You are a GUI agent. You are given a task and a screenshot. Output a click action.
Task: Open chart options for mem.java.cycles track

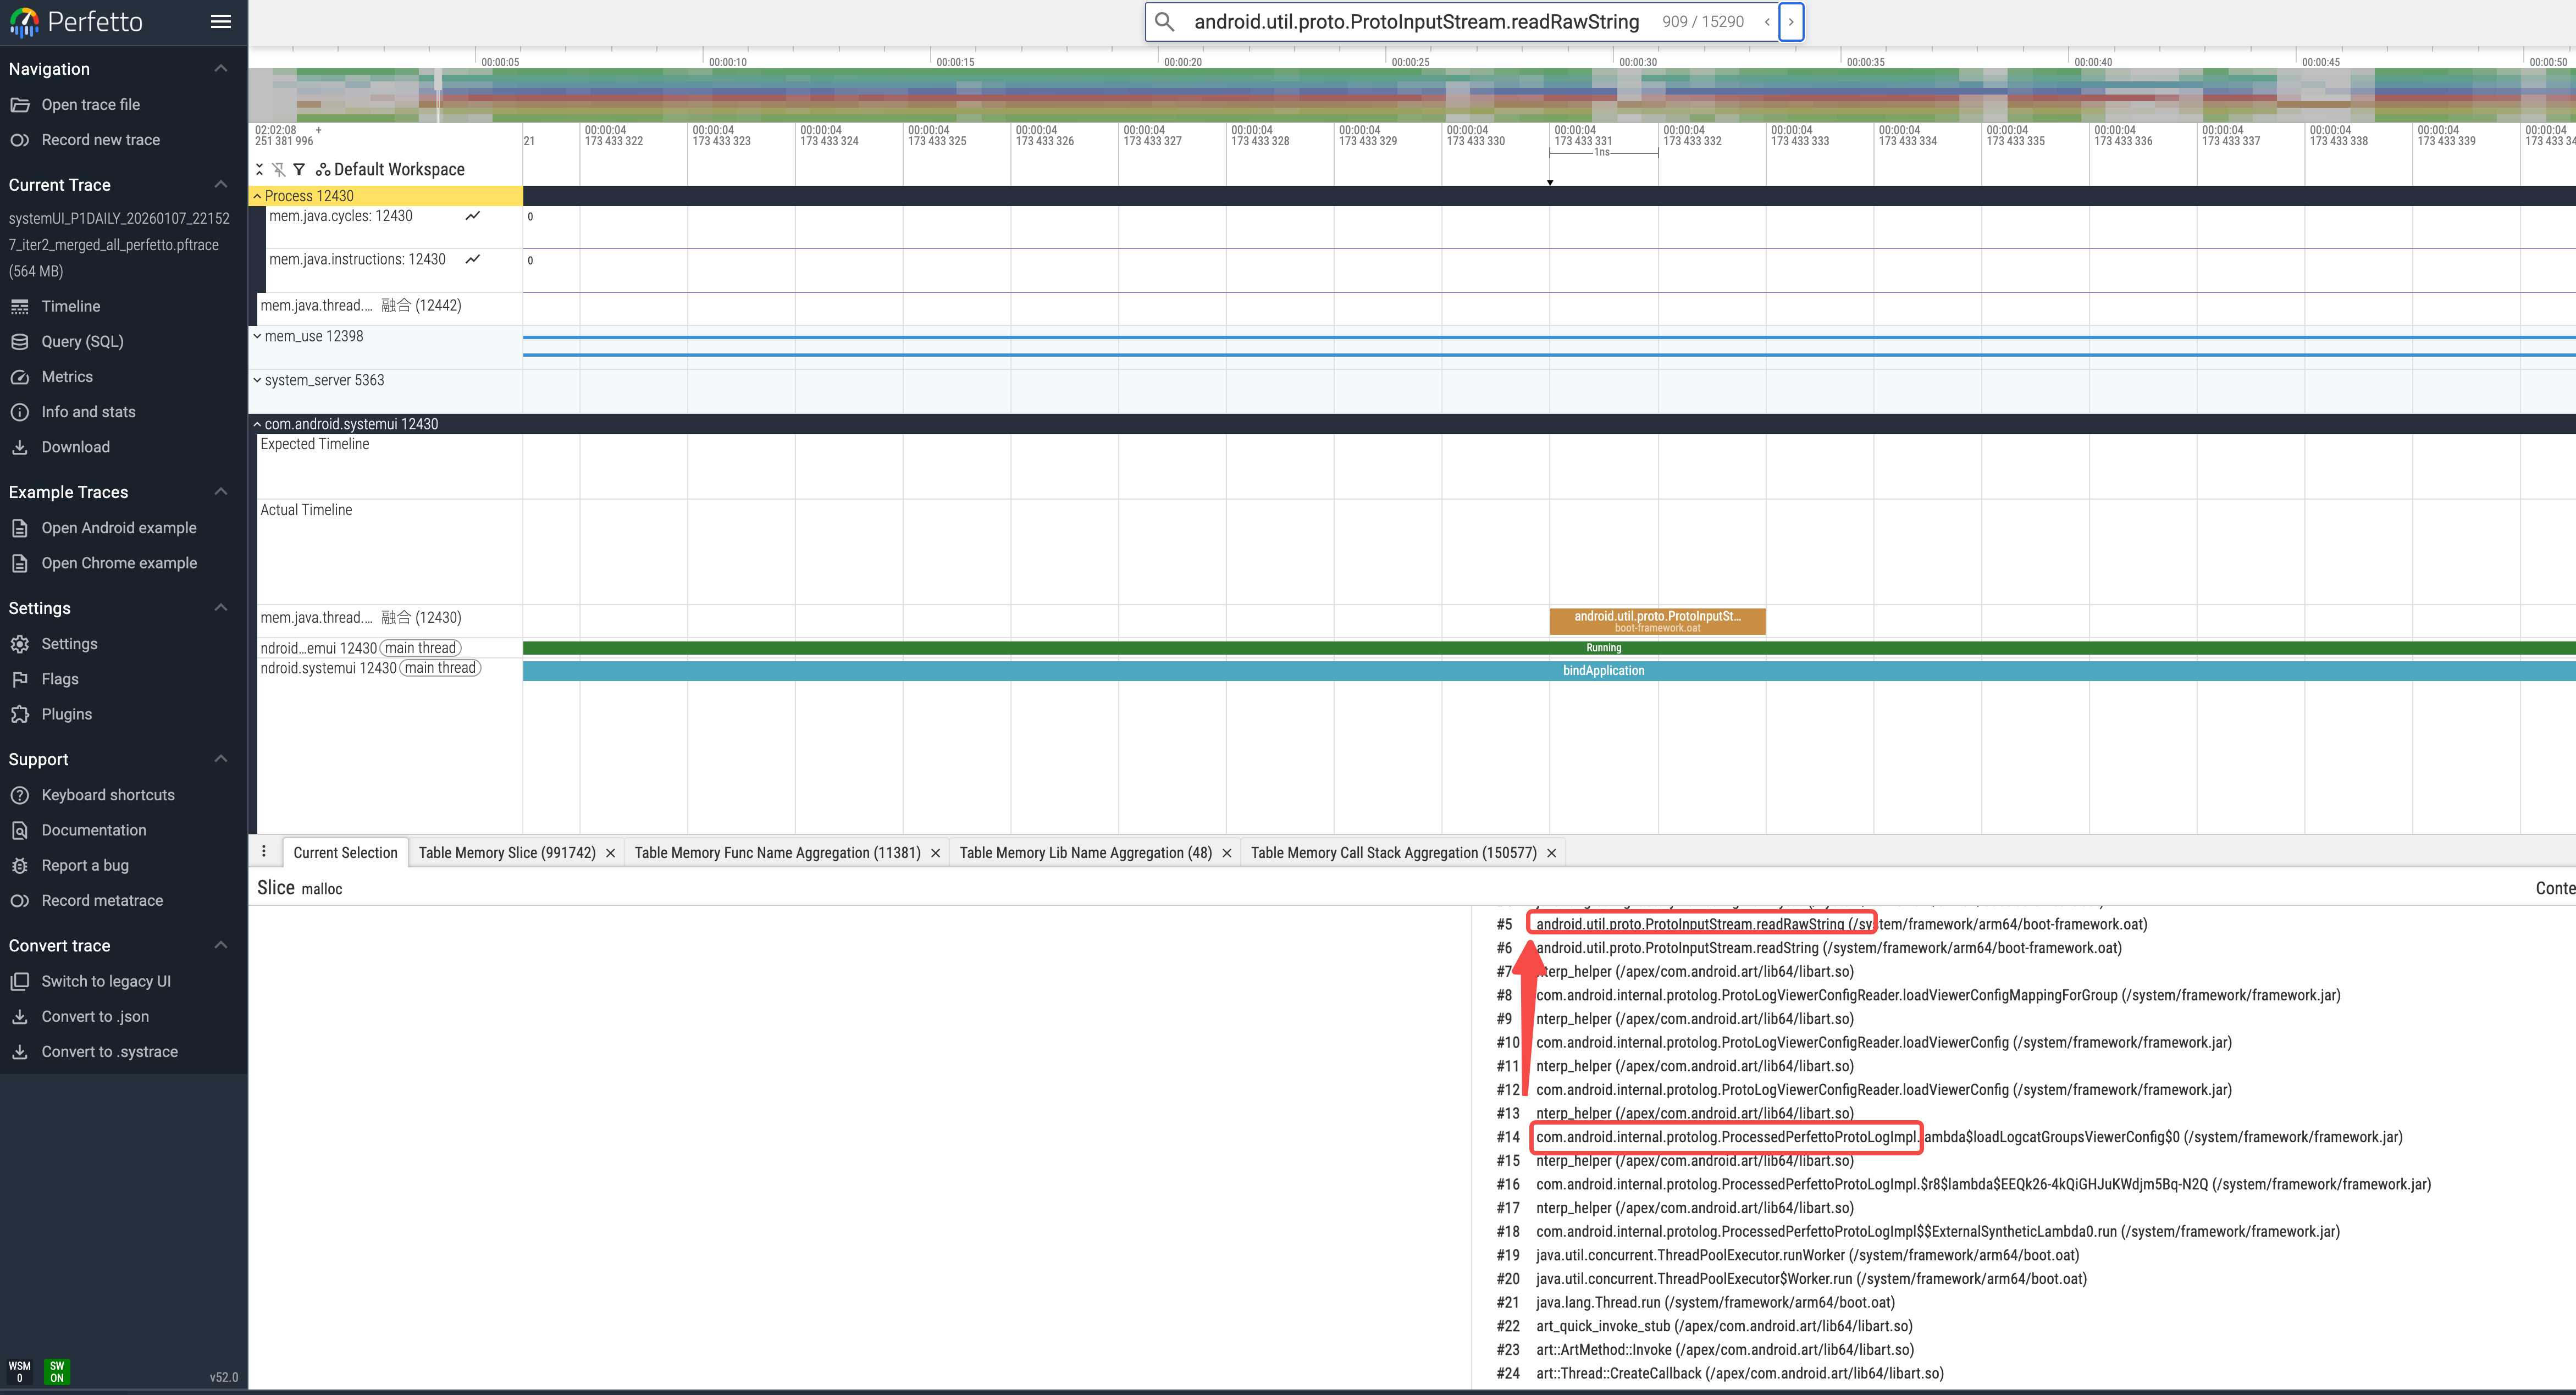[473, 216]
